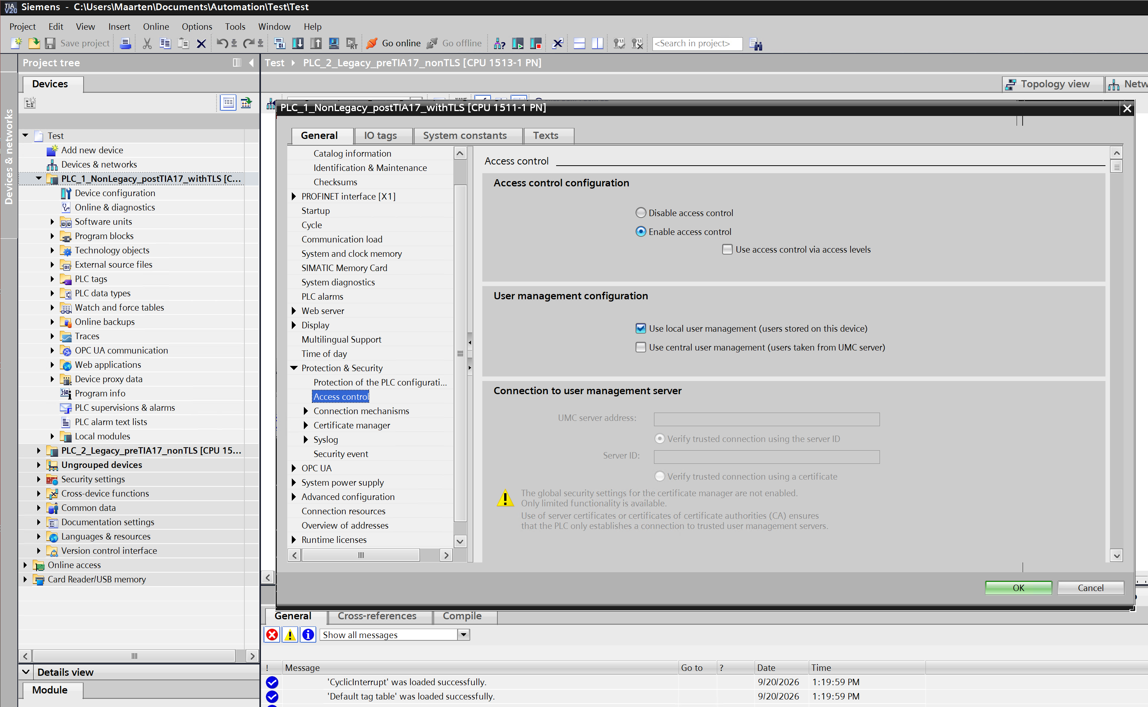
Task: Click Search in project field
Action: [x=697, y=44]
